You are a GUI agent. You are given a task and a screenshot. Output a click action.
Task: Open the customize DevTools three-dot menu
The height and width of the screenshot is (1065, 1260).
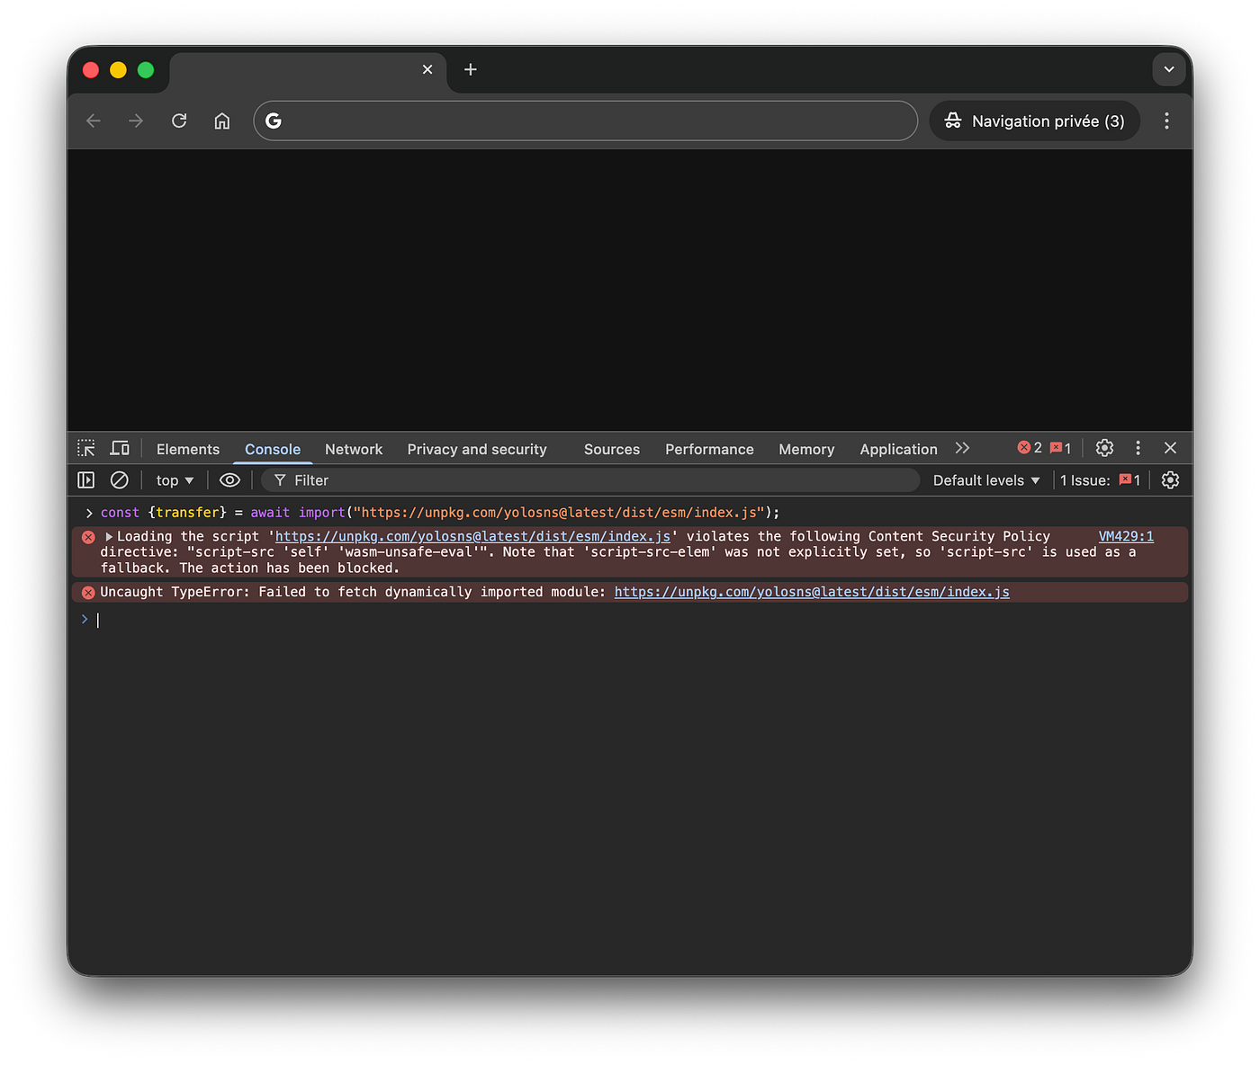pyautogui.click(x=1138, y=447)
